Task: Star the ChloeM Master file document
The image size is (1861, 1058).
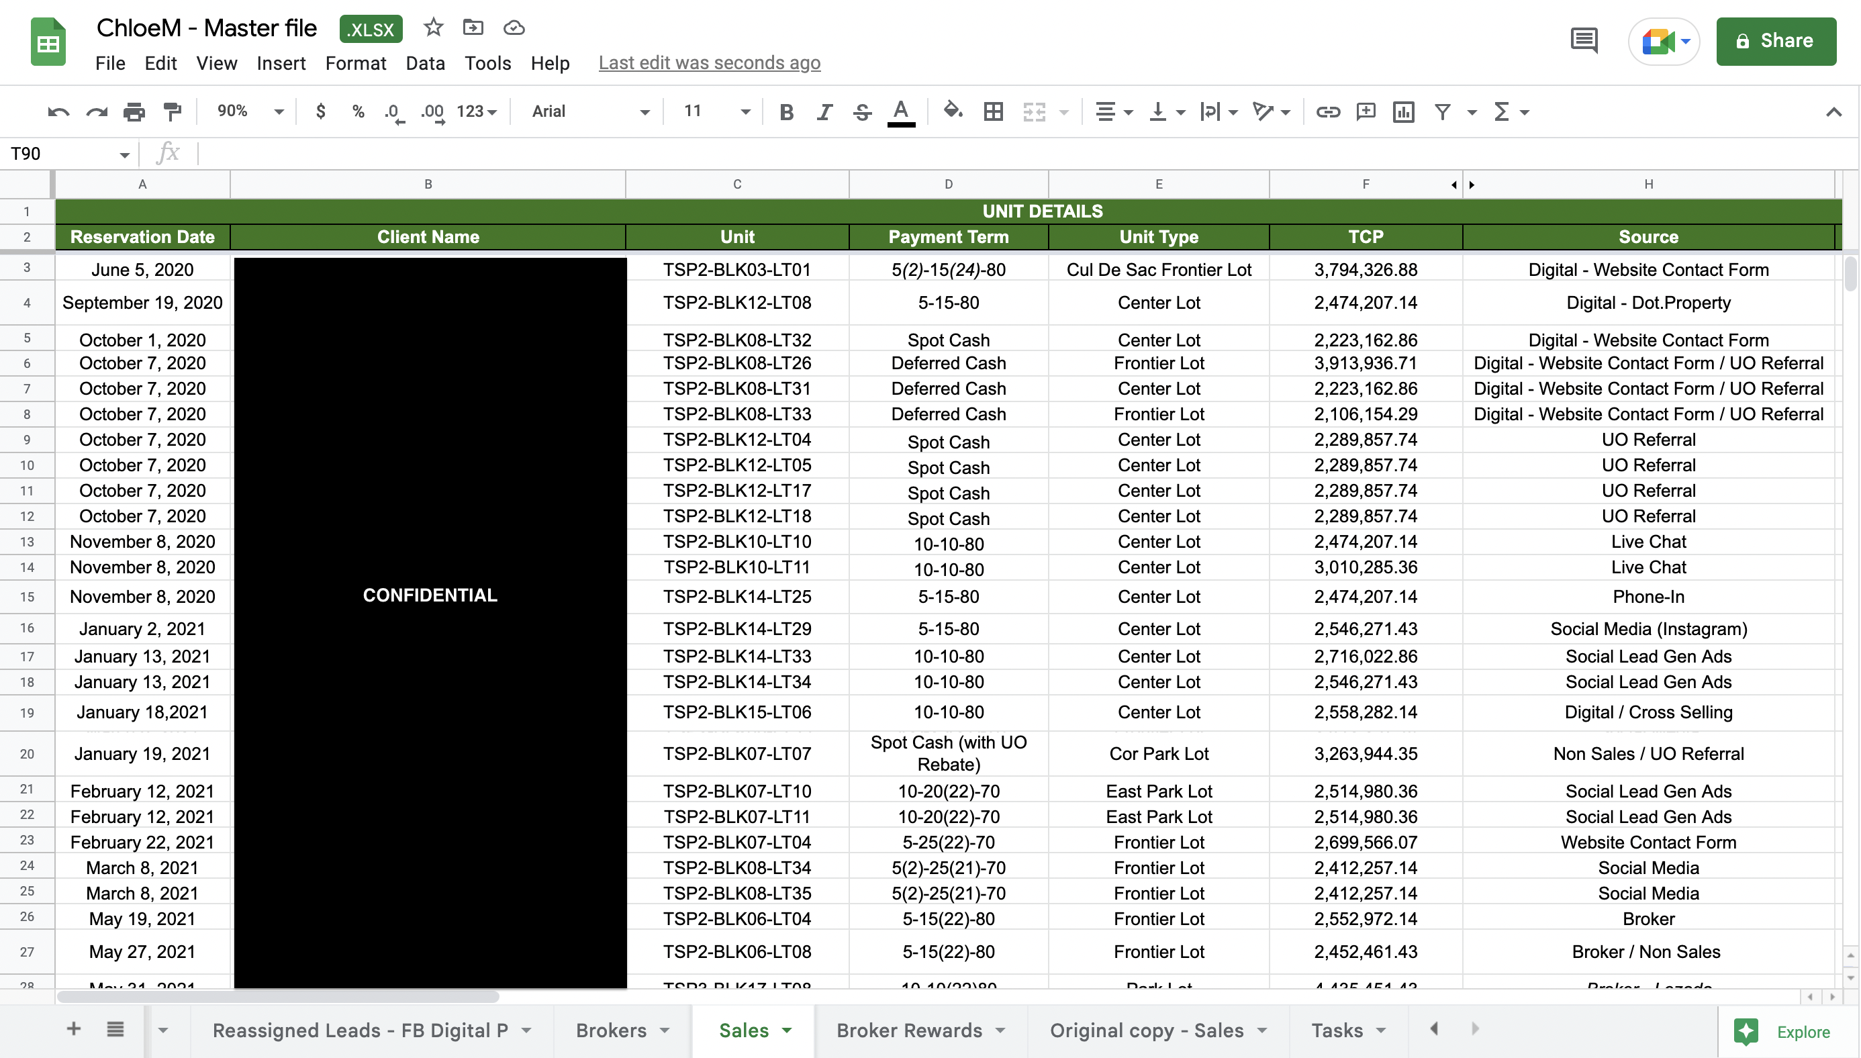Action: click(433, 28)
